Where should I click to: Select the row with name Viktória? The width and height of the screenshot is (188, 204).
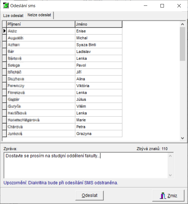[x=98, y=86]
